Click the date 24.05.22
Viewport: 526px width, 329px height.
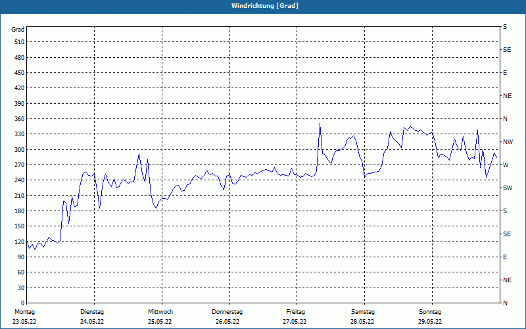92,322
